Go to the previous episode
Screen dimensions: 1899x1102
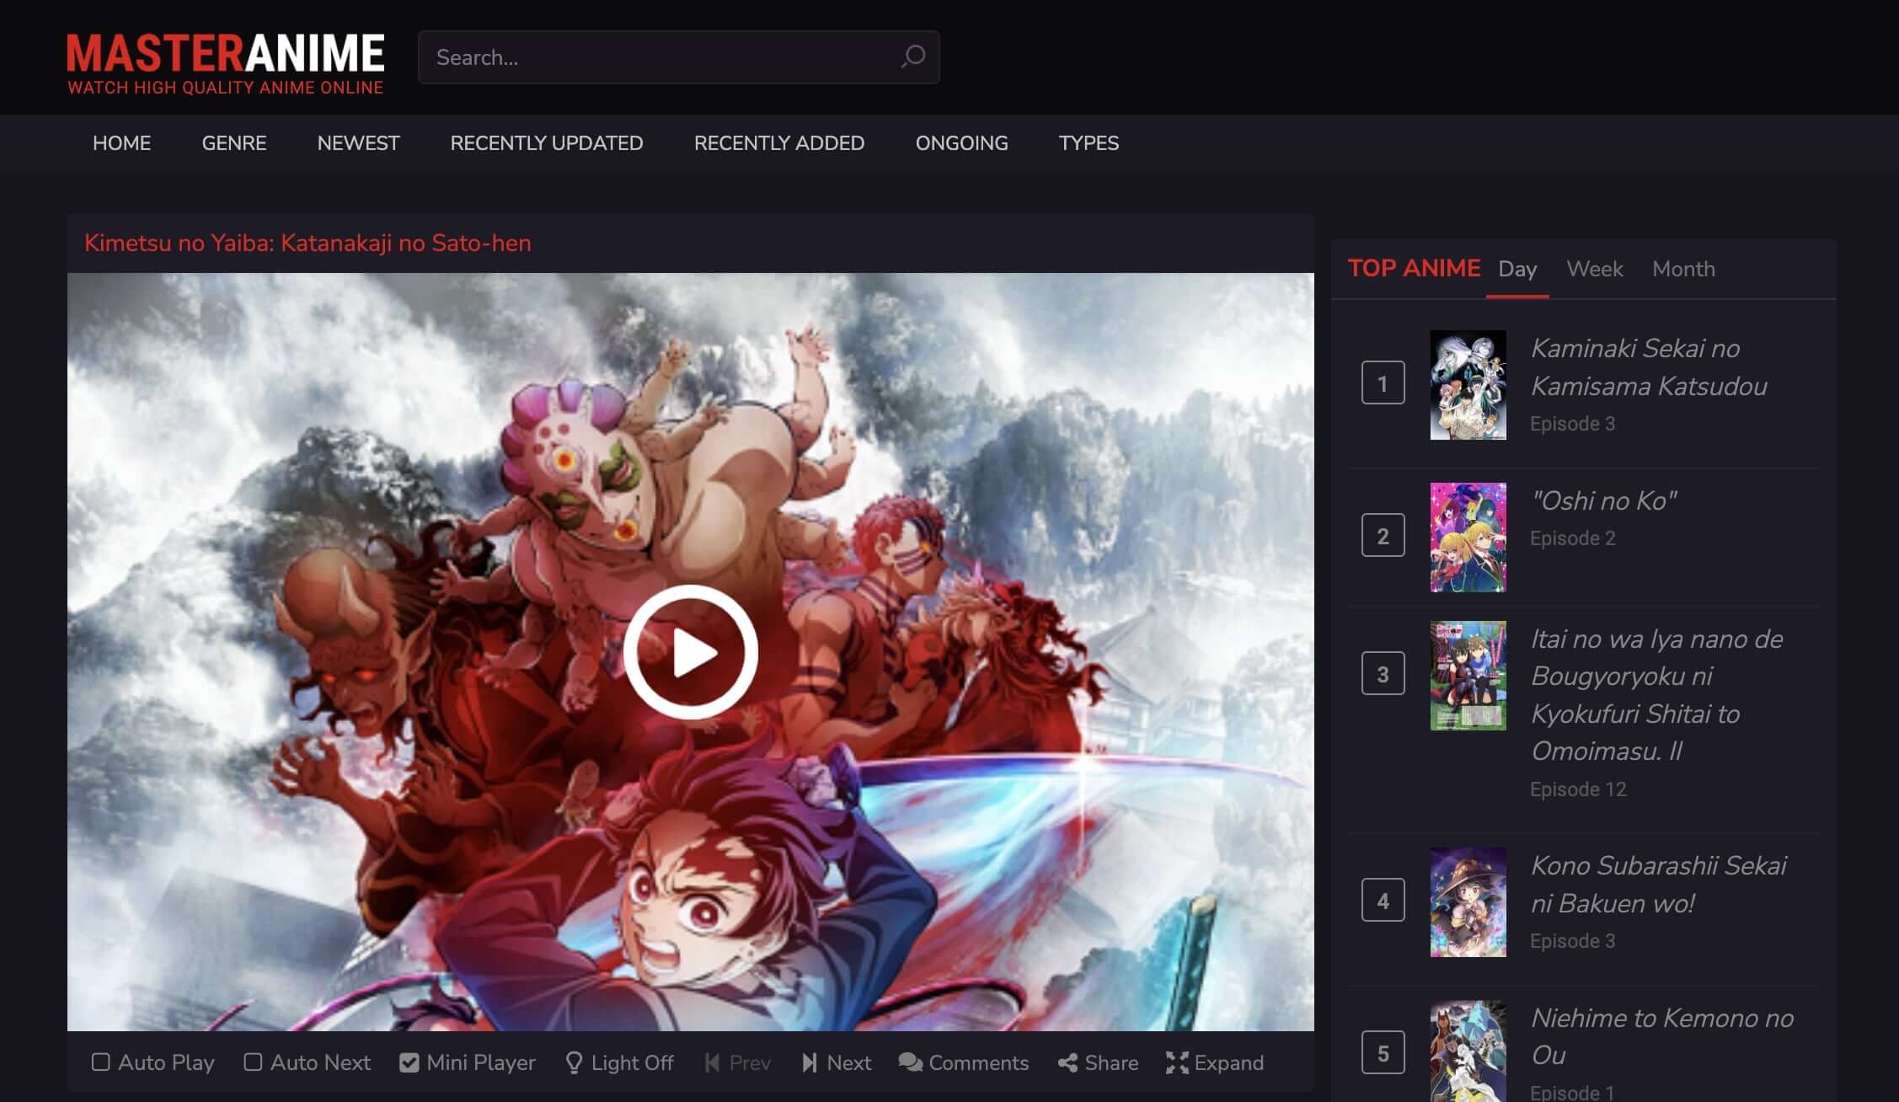[738, 1062]
